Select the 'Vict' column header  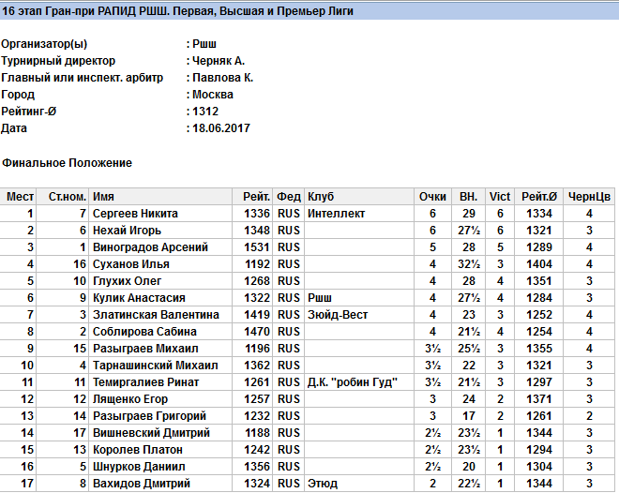pos(500,197)
